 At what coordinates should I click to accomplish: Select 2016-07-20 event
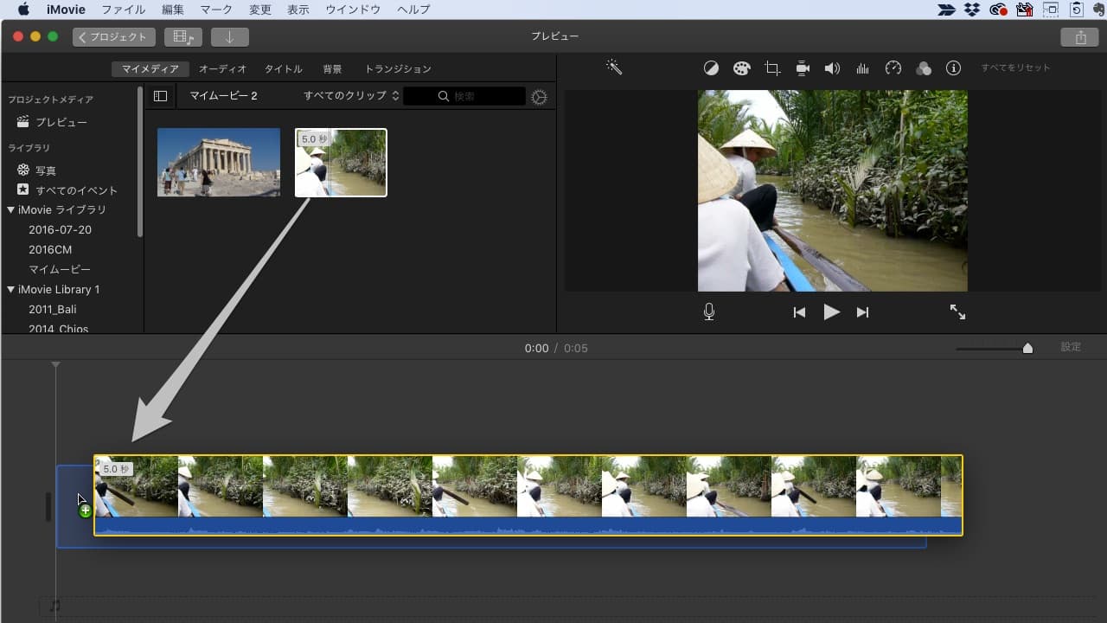[x=60, y=230]
